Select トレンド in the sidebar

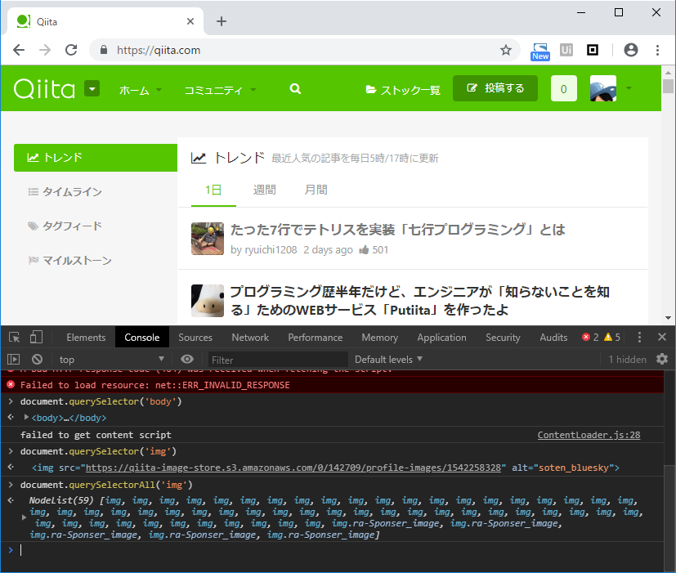(96, 158)
